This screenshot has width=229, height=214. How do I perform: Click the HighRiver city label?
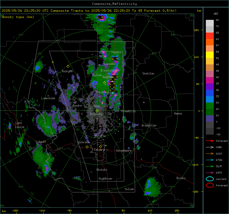pyautogui.click(x=106, y=179)
